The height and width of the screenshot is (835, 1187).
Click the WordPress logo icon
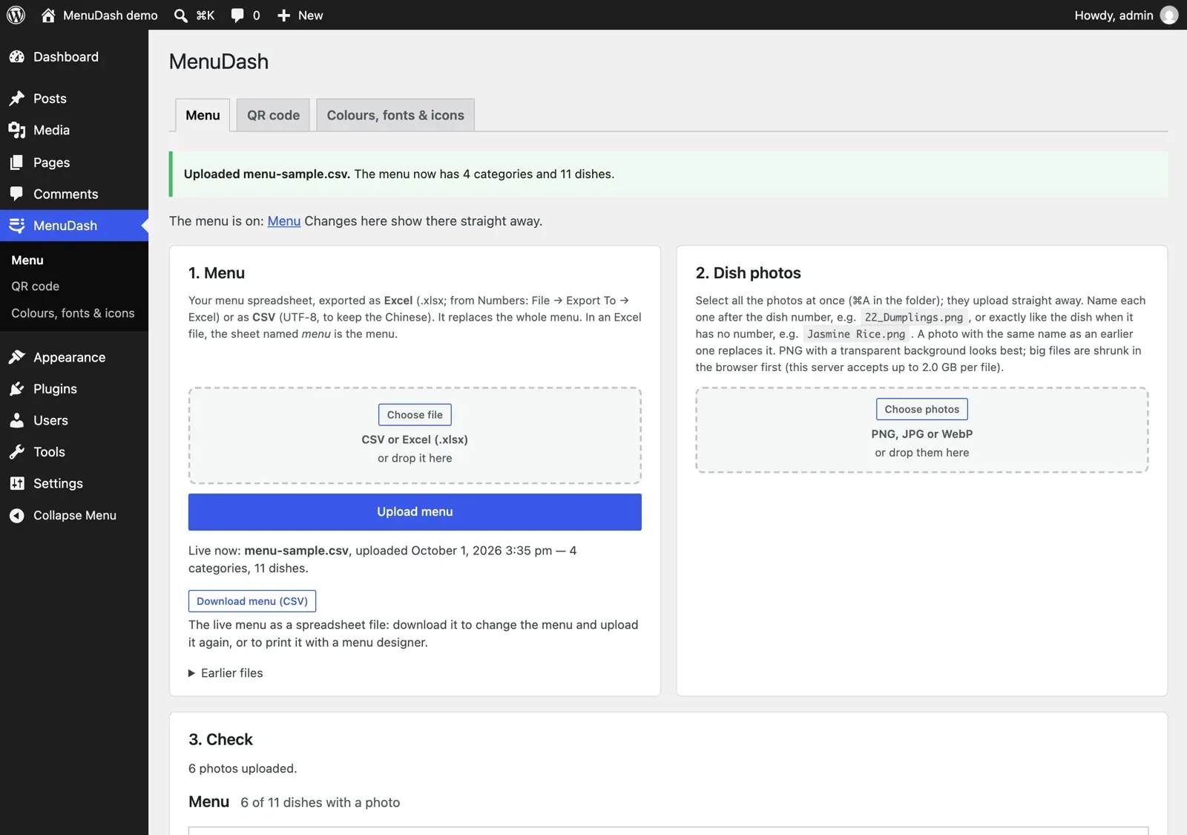pyautogui.click(x=16, y=15)
